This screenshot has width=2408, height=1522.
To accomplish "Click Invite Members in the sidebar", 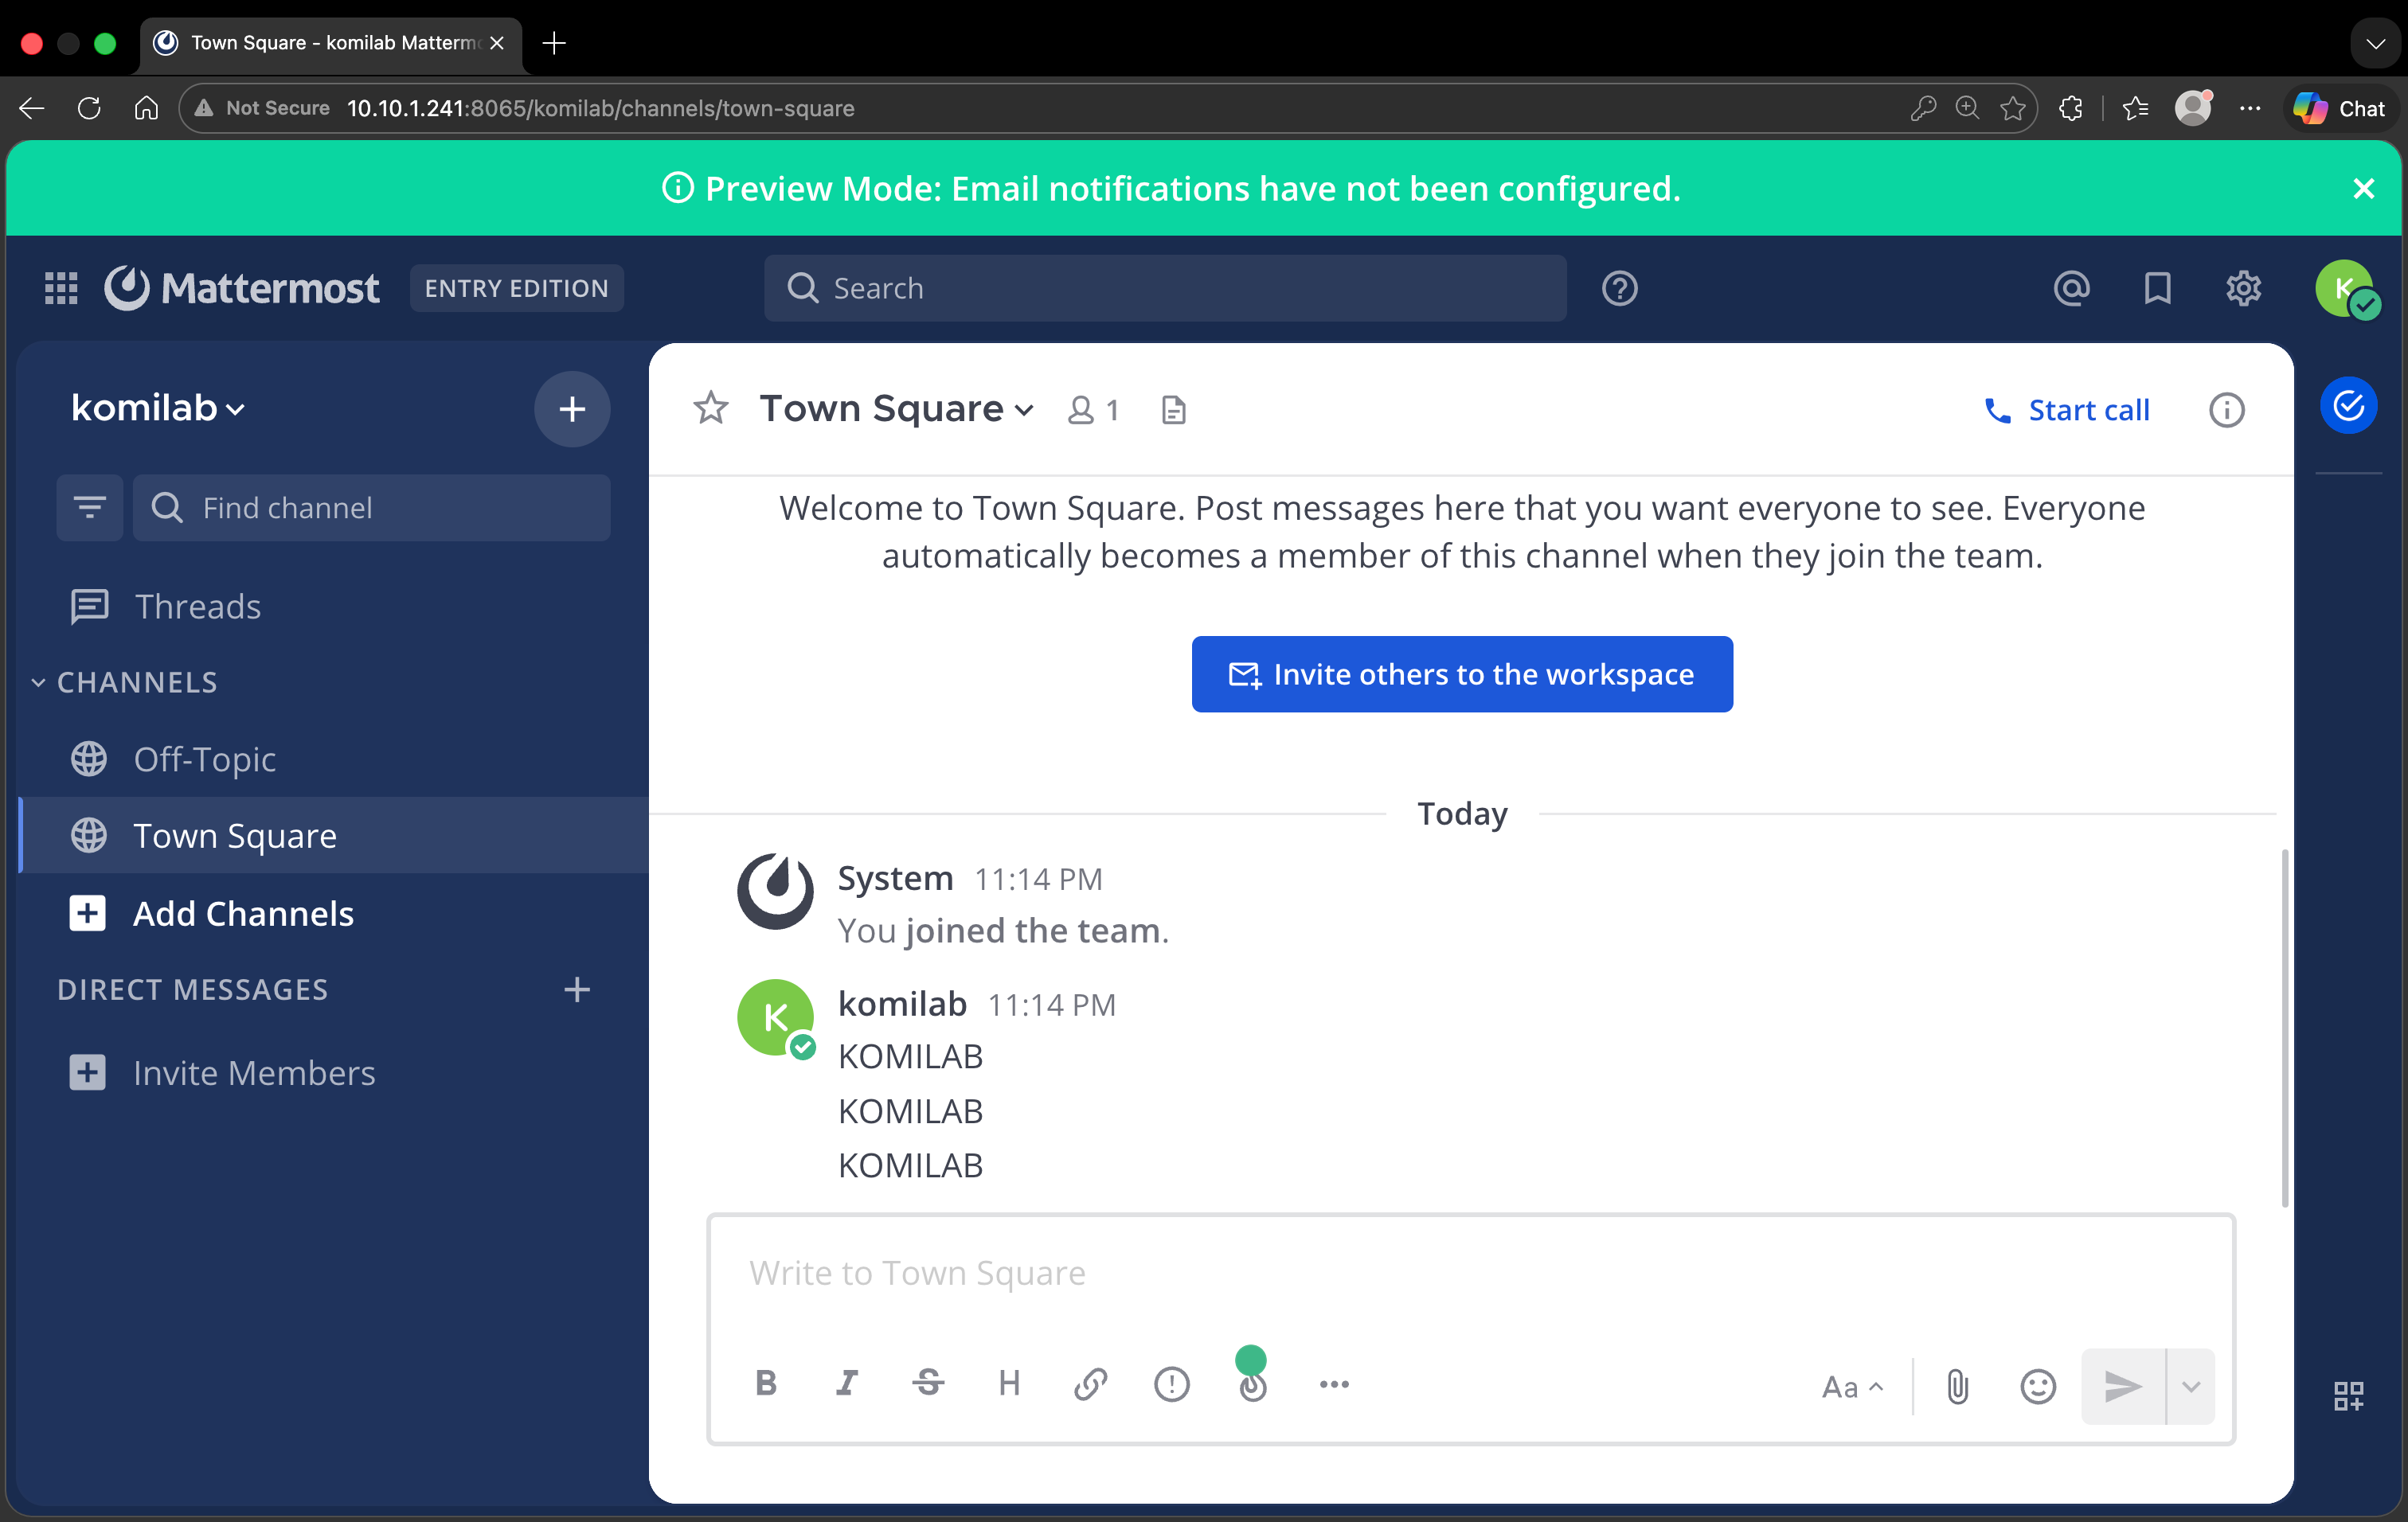I will pos(334,1072).
